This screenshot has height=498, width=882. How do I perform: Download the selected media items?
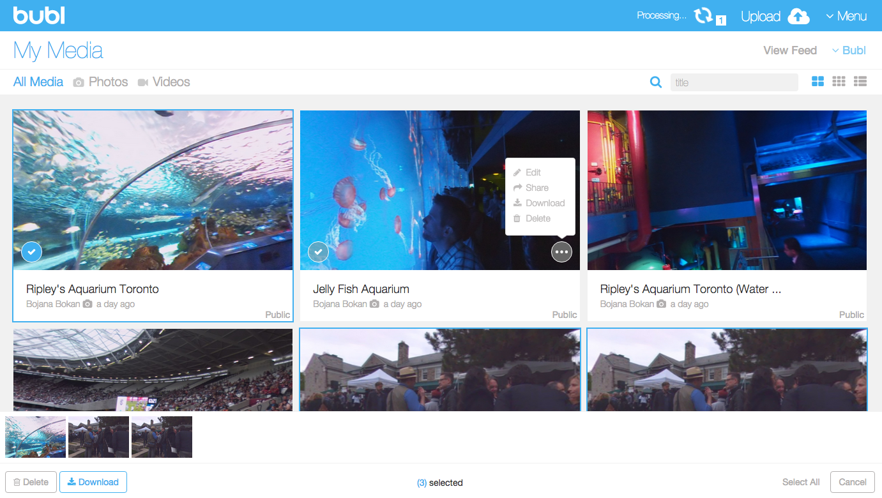93,481
